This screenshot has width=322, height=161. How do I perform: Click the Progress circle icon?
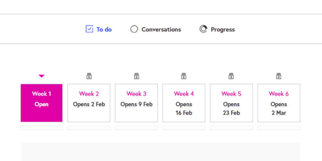click(x=203, y=29)
